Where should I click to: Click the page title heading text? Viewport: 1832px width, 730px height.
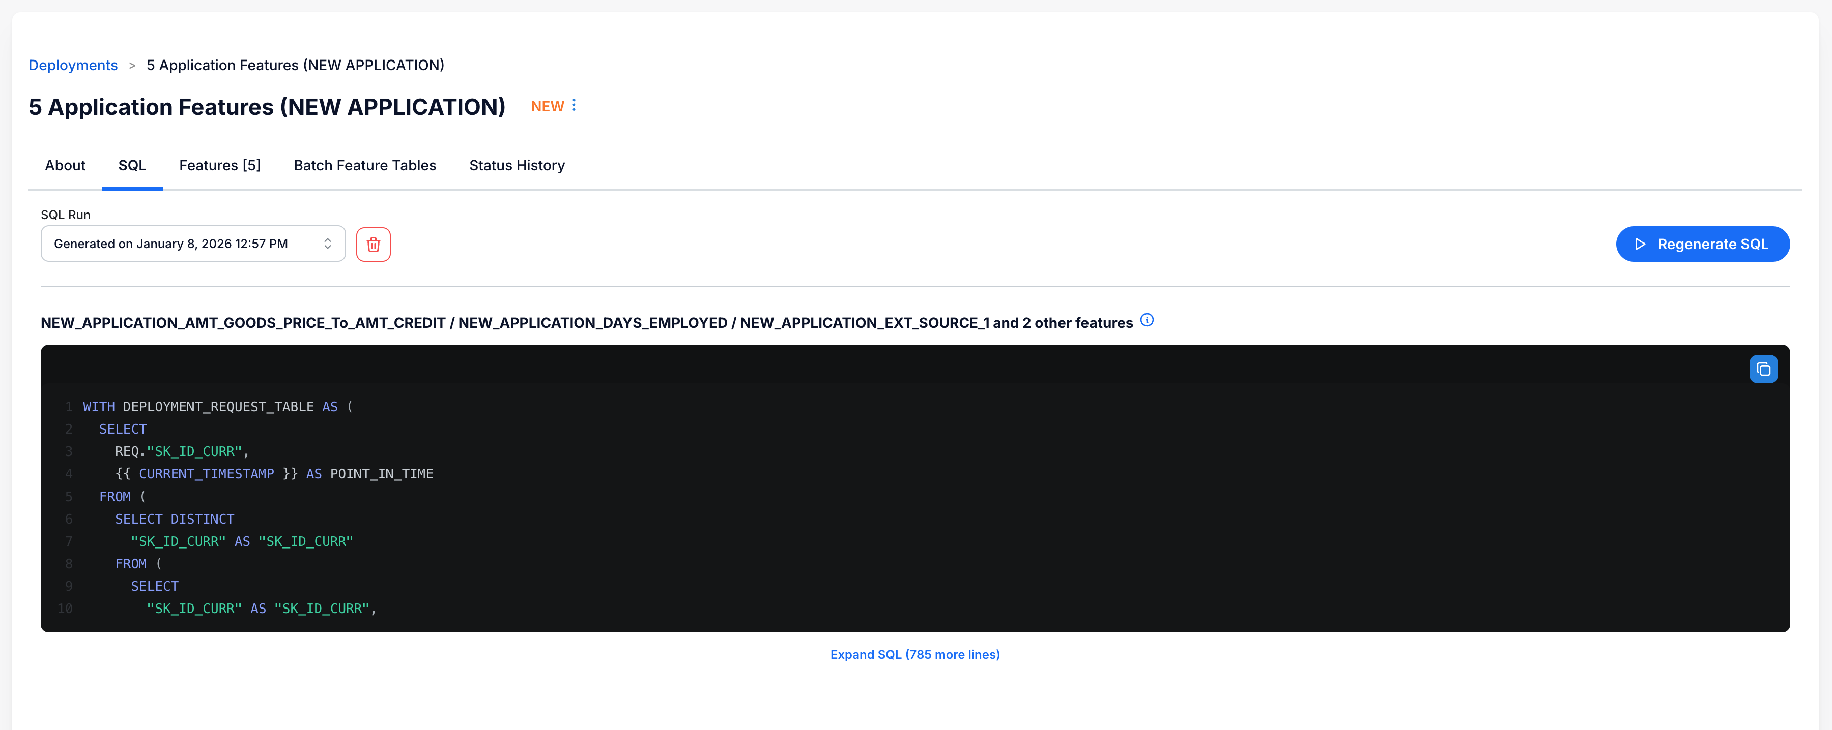267,107
